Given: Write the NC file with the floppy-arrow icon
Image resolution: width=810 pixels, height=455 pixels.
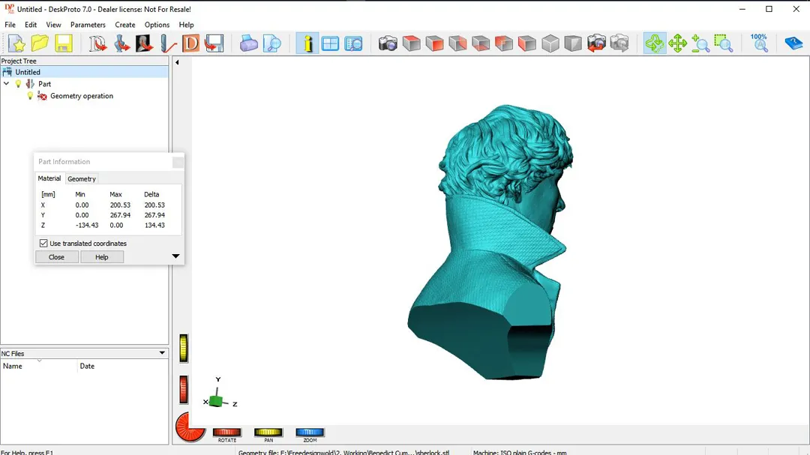Looking at the screenshot, I should [214, 44].
